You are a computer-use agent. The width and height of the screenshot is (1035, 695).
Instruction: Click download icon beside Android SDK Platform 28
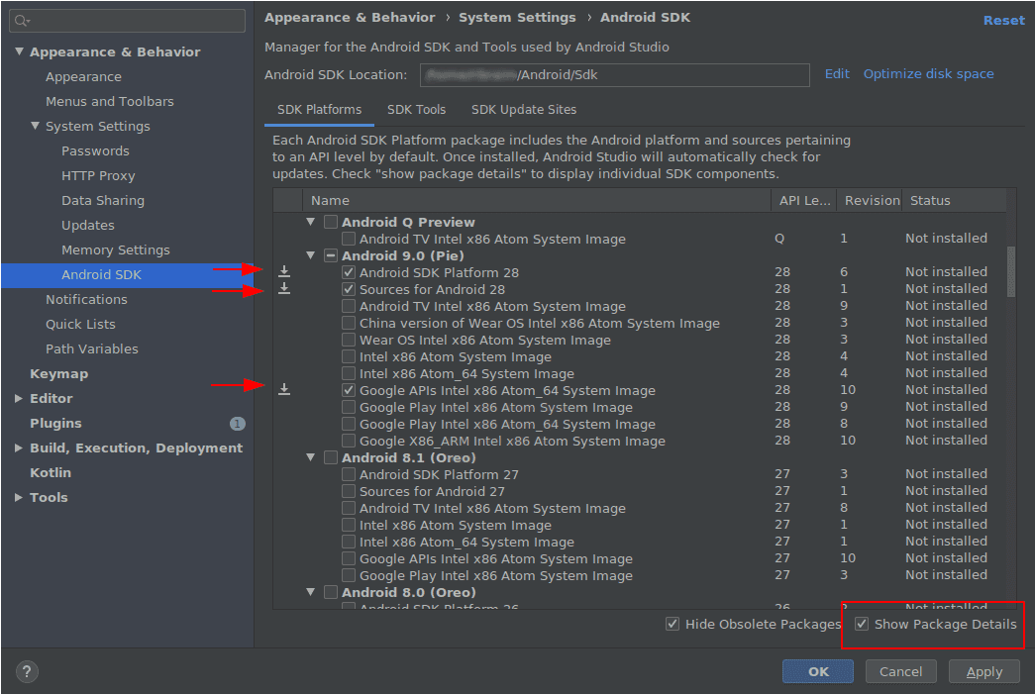284,271
